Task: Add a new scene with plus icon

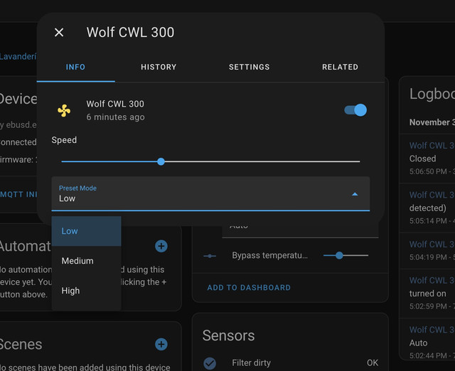Action: (161, 344)
